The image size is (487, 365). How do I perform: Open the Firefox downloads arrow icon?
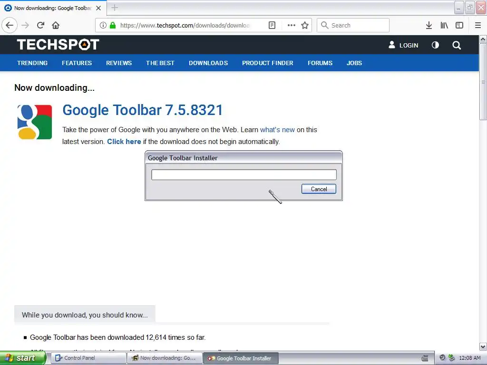tap(429, 25)
